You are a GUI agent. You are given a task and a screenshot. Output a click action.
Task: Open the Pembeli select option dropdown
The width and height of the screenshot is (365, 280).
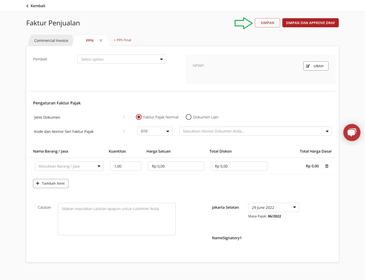122,59
